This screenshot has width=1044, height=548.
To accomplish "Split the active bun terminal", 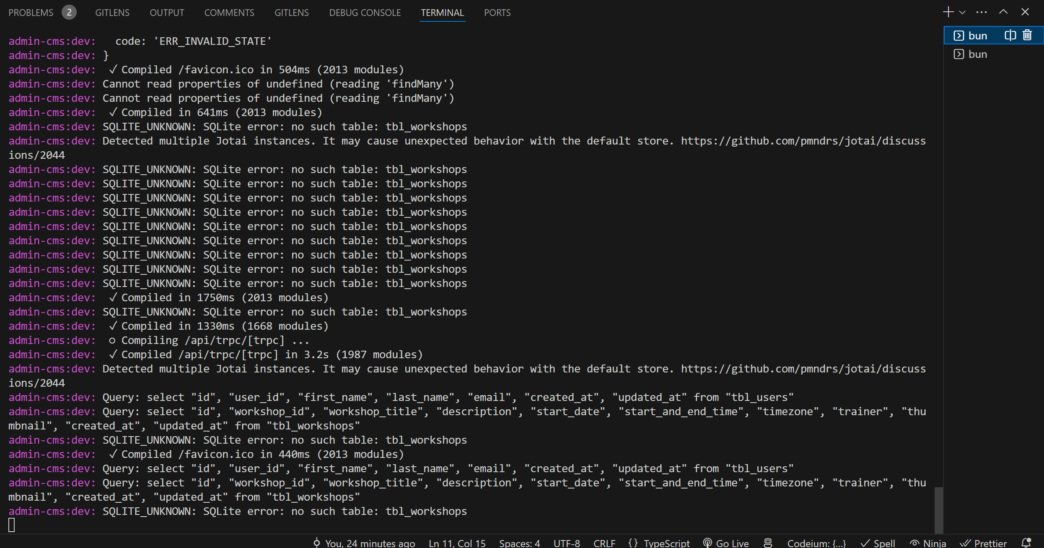I will [x=1010, y=35].
